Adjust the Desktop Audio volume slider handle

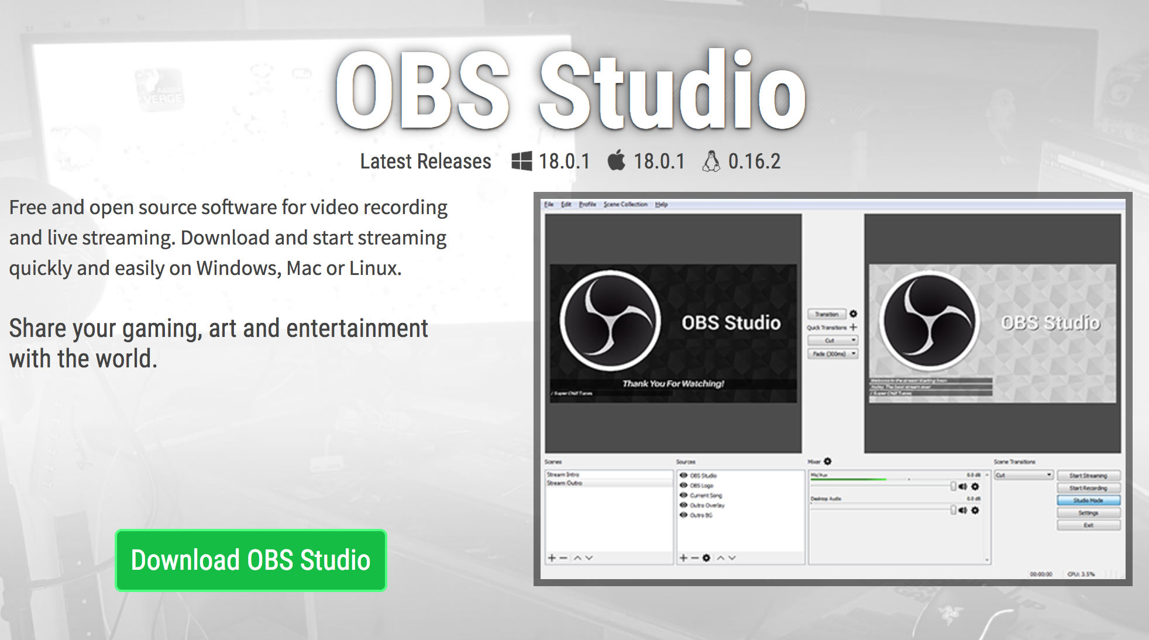tap(953, 510)
